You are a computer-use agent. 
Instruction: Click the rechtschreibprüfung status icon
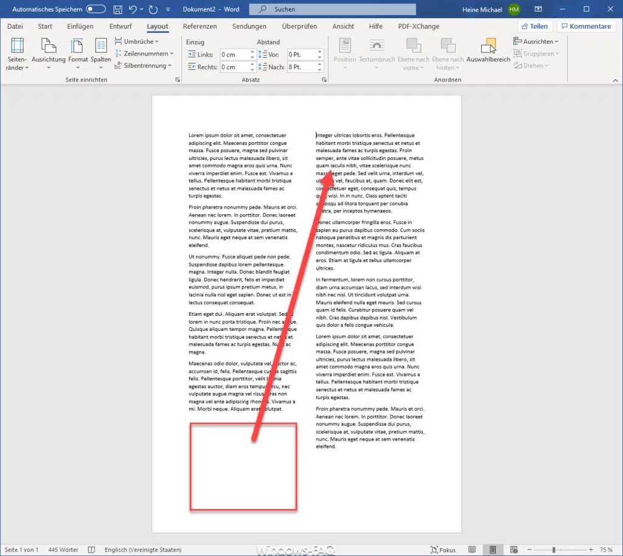click(x=91, y=549)
